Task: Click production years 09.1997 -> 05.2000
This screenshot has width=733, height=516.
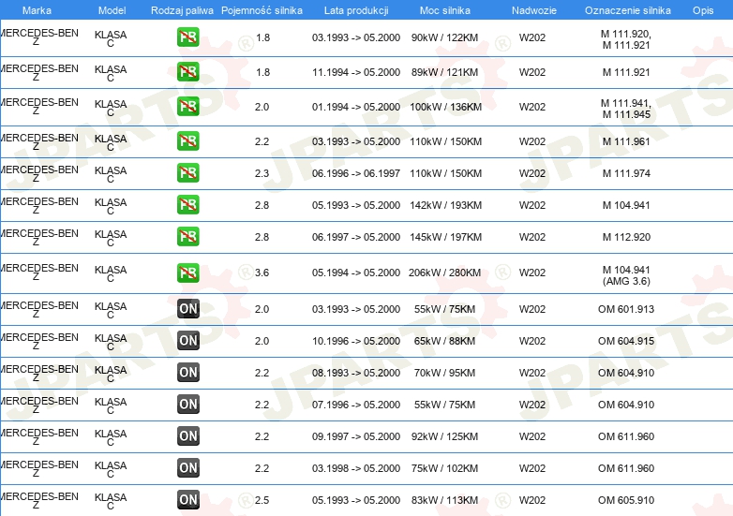Action: pyautogui.click(x=356, y=436)
